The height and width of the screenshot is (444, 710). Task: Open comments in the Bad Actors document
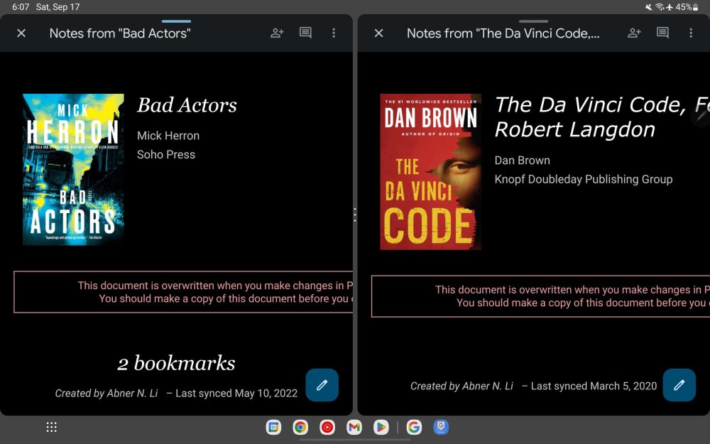tap(305, 33)
